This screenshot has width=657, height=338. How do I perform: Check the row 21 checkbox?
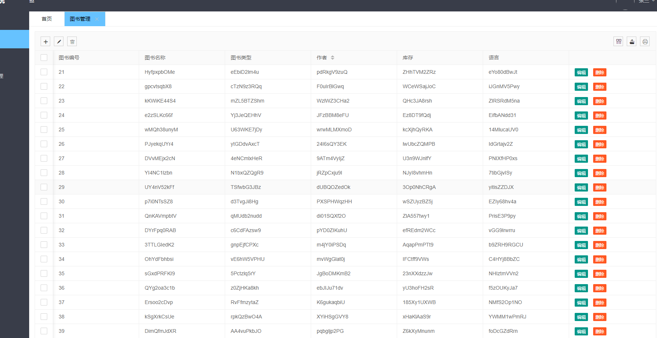click(44, 72)
